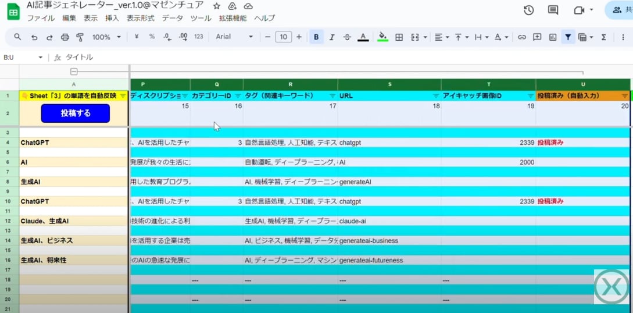Toggle strikethrough formatting
Image resolution: width=633 pixels, height=313 pixels.
(x=347, y=37)
